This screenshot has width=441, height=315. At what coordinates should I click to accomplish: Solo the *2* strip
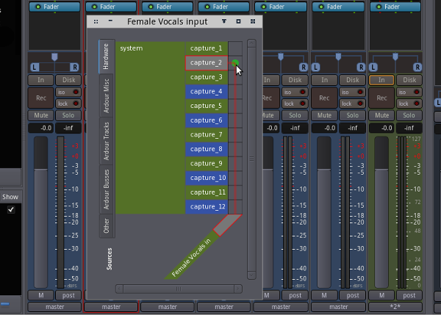click(409, 115)
